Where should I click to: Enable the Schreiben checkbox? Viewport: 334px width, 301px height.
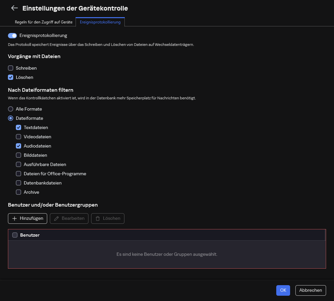tap(11, 68)
